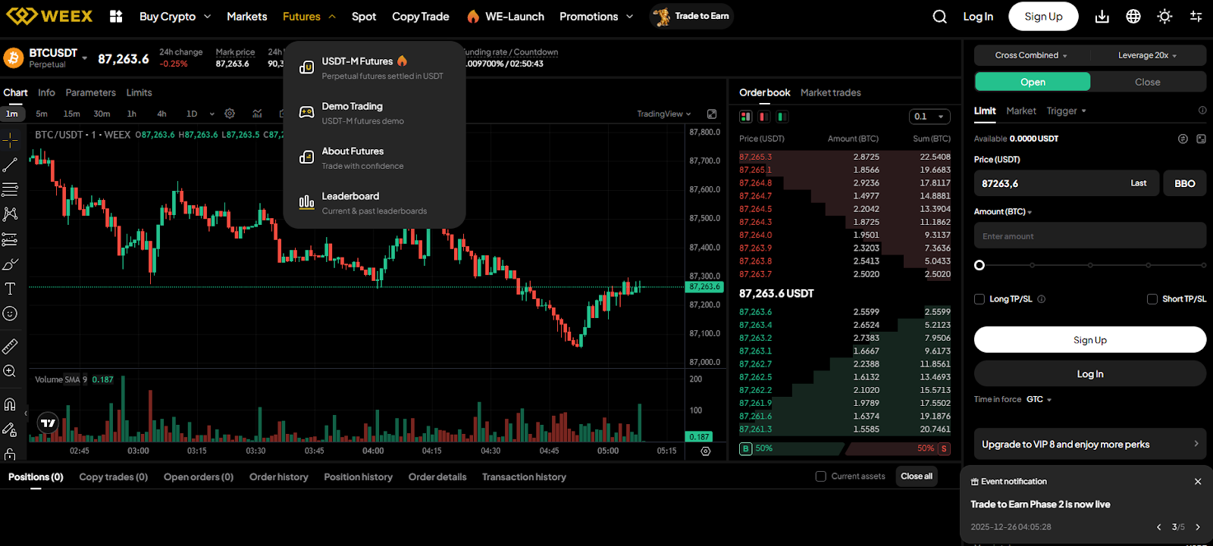Open the TradingView chart type dropdown

pyautogui.click(x=664, y=114)
